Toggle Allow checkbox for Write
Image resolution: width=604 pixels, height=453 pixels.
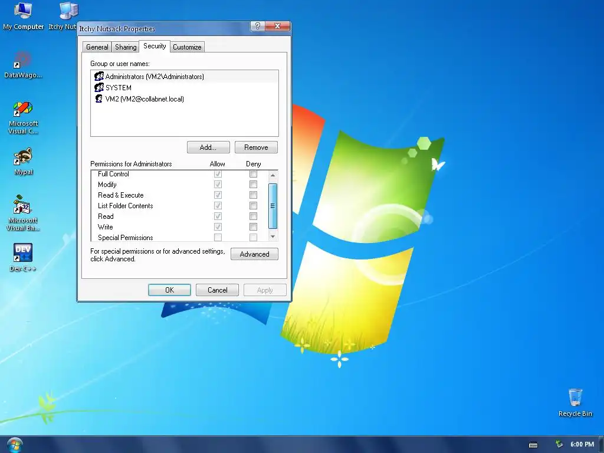pos(218,227)
